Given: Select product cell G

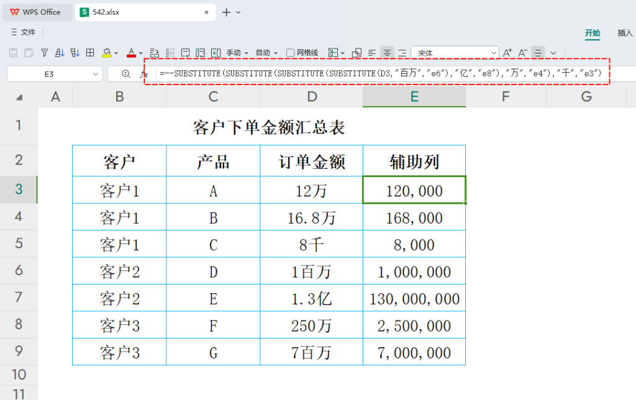Looking at the screenshot, I should 213,352.
